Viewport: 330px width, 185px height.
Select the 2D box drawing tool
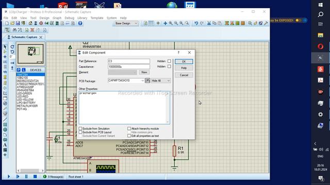[x=5, y=124]
